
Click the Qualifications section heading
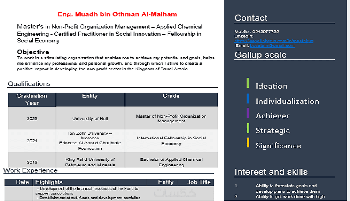[29, 83]
